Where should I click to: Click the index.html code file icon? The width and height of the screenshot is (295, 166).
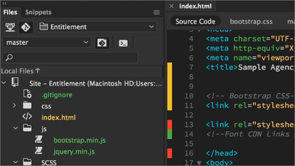point(27,117)
